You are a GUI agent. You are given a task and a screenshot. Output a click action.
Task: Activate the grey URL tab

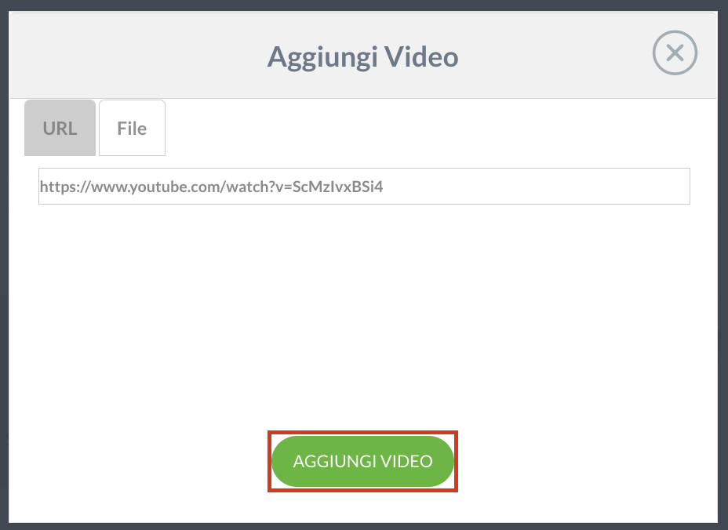coord(60,128)
